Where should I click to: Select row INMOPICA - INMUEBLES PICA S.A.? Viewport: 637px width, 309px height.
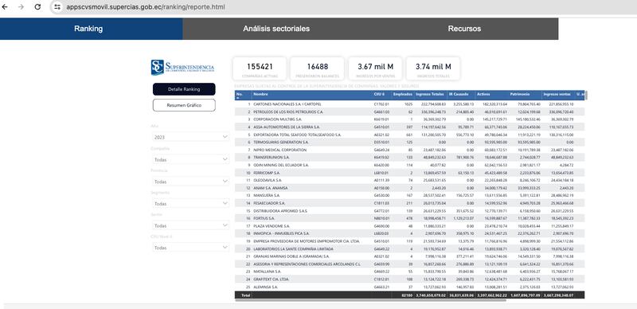click(409, 234)
